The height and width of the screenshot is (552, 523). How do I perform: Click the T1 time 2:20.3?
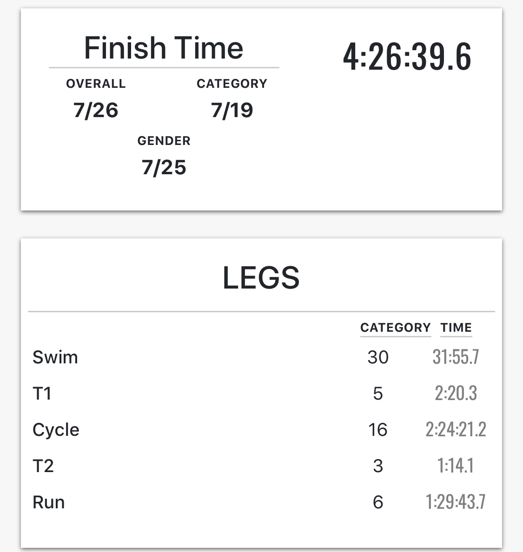[456, 393]
